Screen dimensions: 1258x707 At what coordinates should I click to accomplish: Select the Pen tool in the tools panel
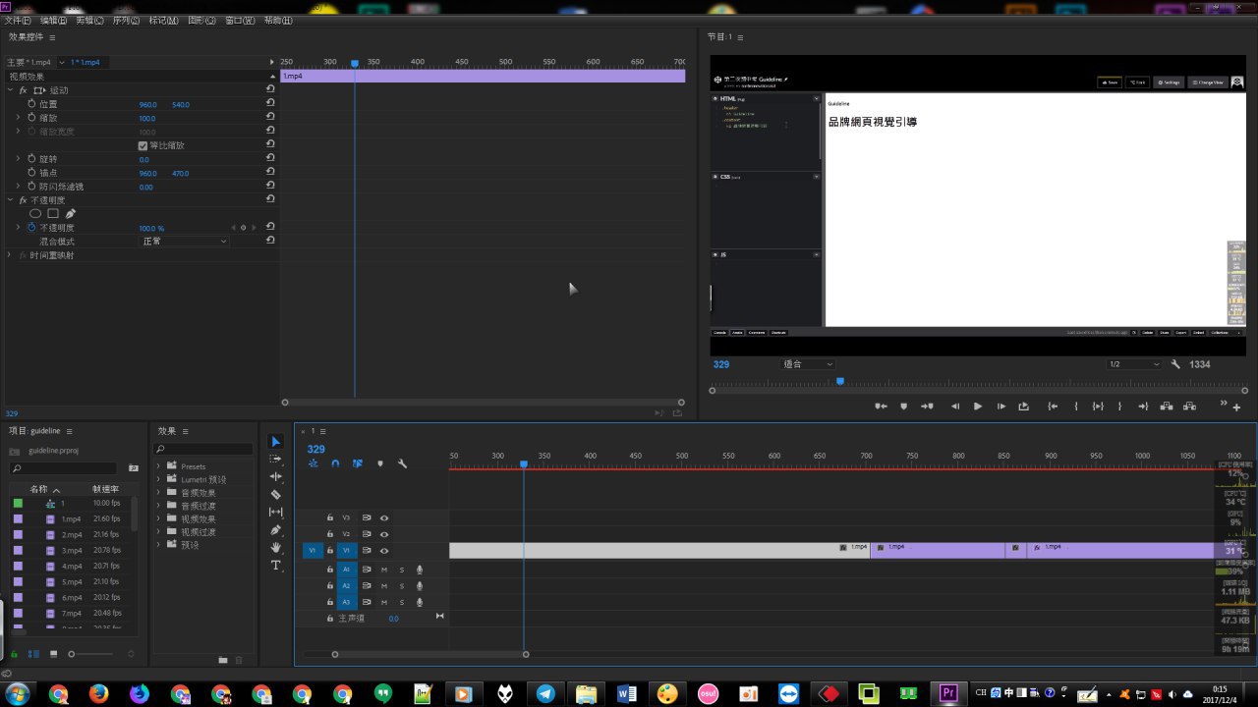[275, 530]
